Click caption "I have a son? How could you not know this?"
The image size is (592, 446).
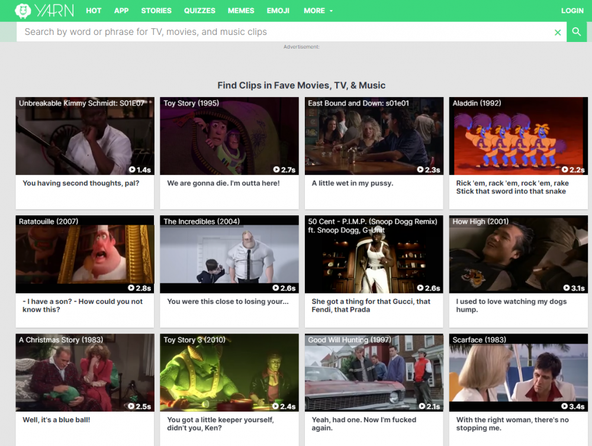(x=82, y=306)
